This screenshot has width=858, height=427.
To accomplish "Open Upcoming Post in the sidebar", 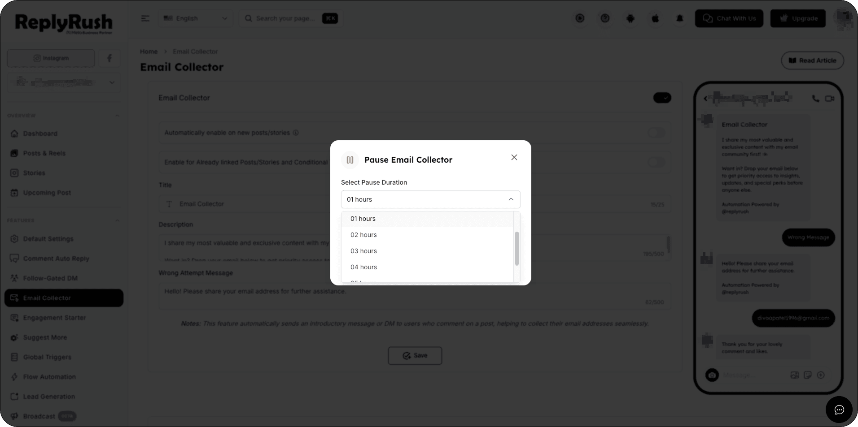I will [x=64, y=193].
